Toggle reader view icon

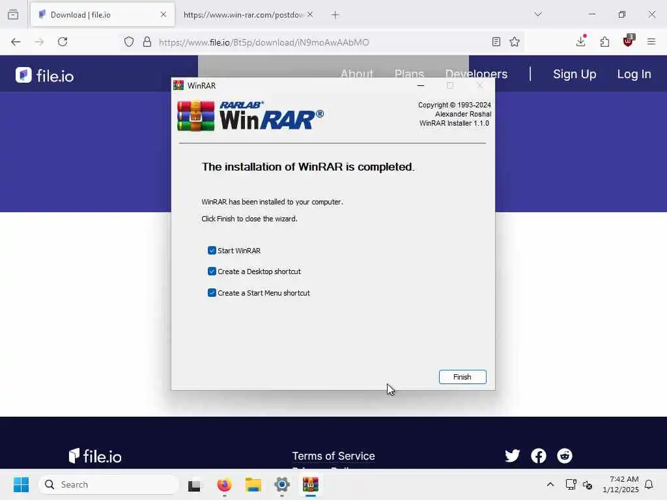pyautogui.click(x=496, y=42)
